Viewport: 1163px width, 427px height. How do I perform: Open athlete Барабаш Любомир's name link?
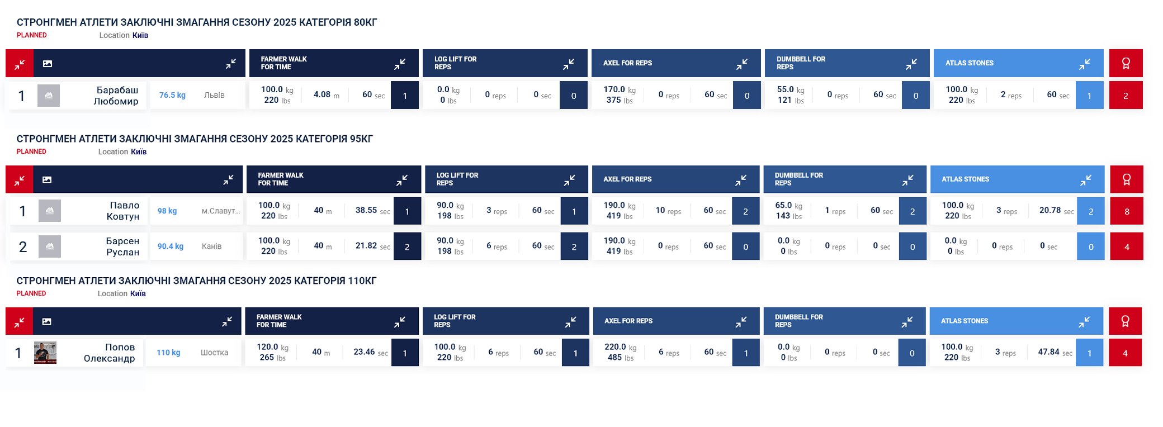pyautogui.click(x=116, y=96)
